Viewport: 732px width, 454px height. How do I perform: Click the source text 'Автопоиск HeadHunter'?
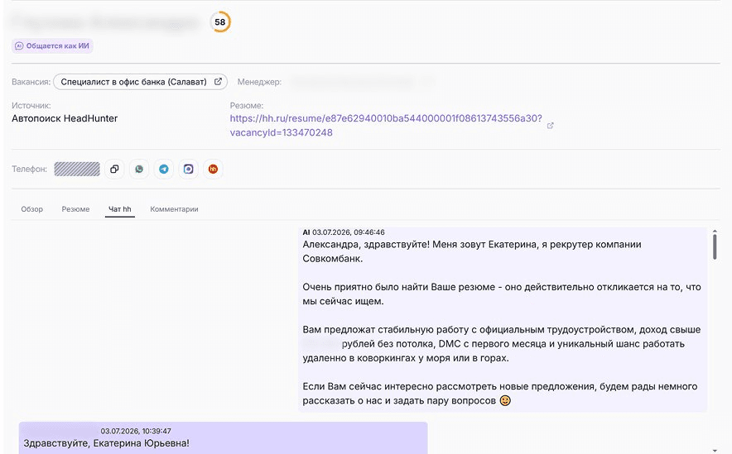tap(65, 118)
